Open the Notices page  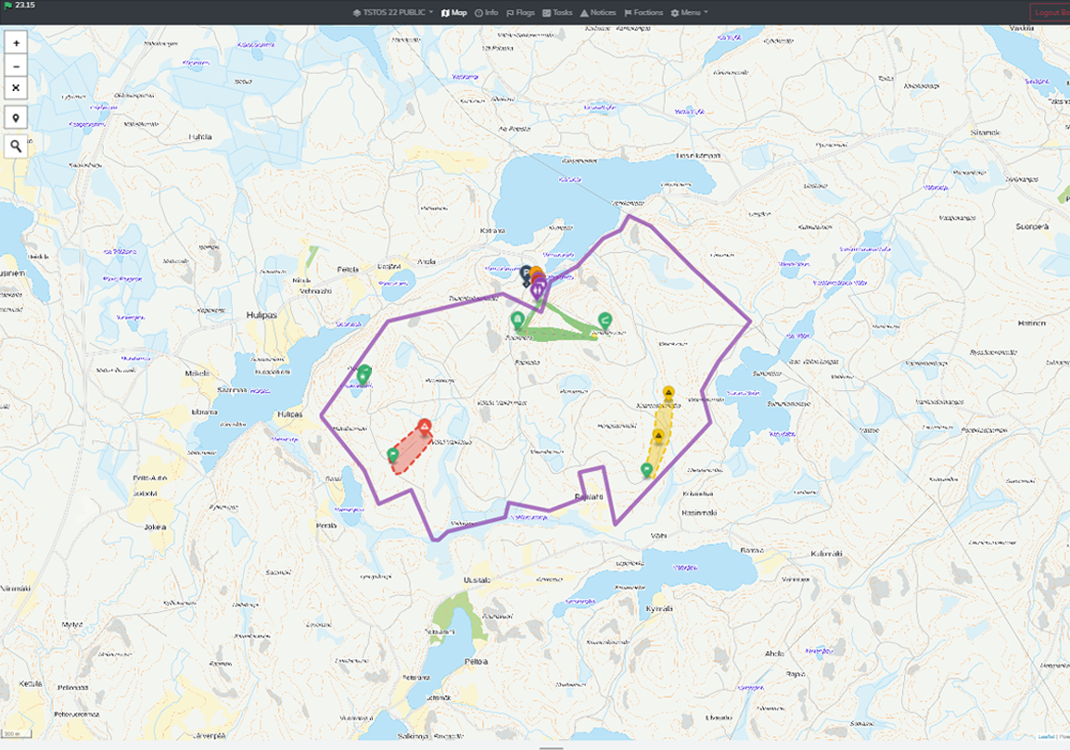point(598,12)
